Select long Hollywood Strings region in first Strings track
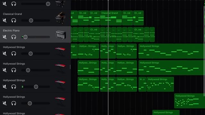 [x=172, y=51]
